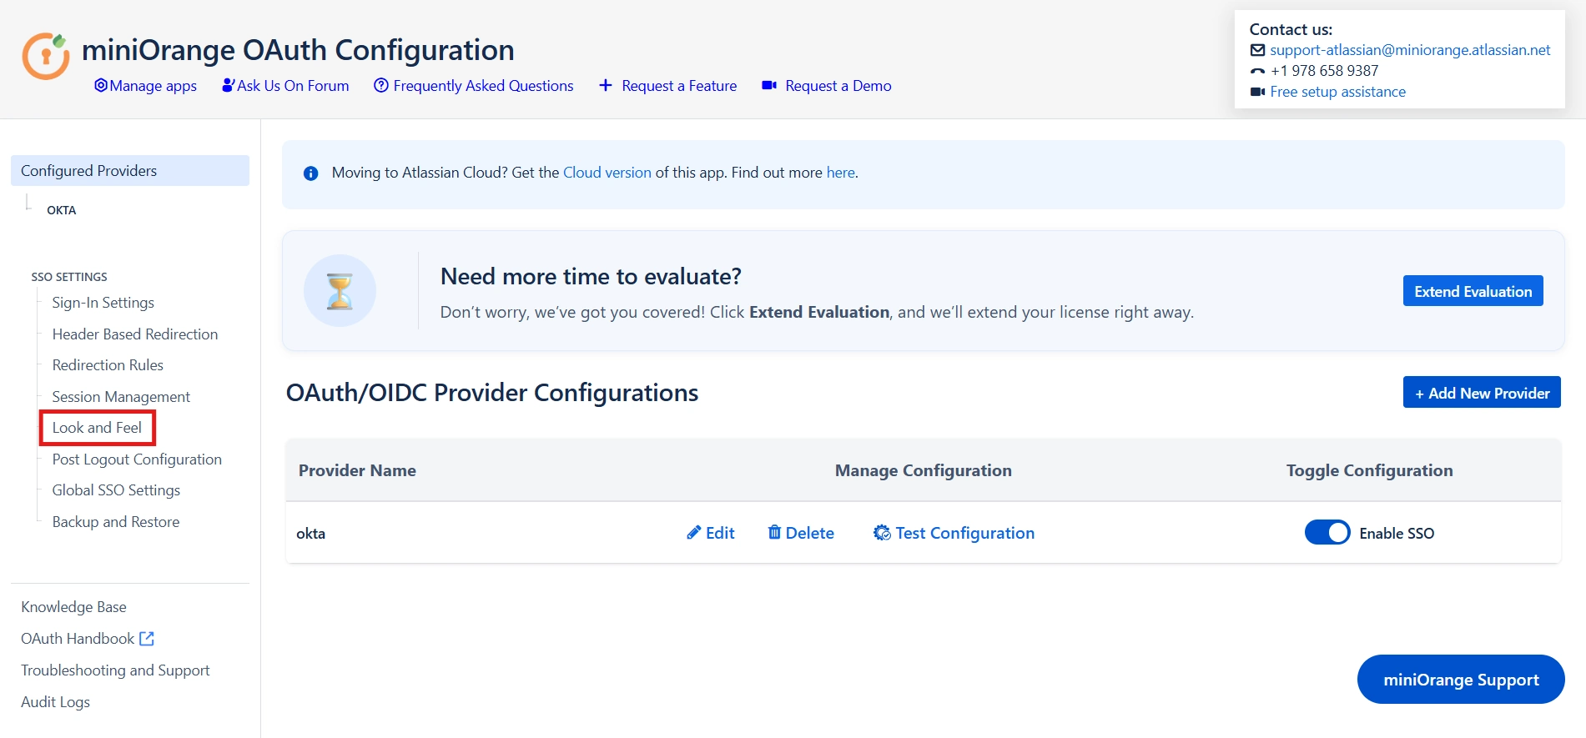1586x738 pixels.
Task: Run Test Configuration for okta
Action: [x=954, y=533]
